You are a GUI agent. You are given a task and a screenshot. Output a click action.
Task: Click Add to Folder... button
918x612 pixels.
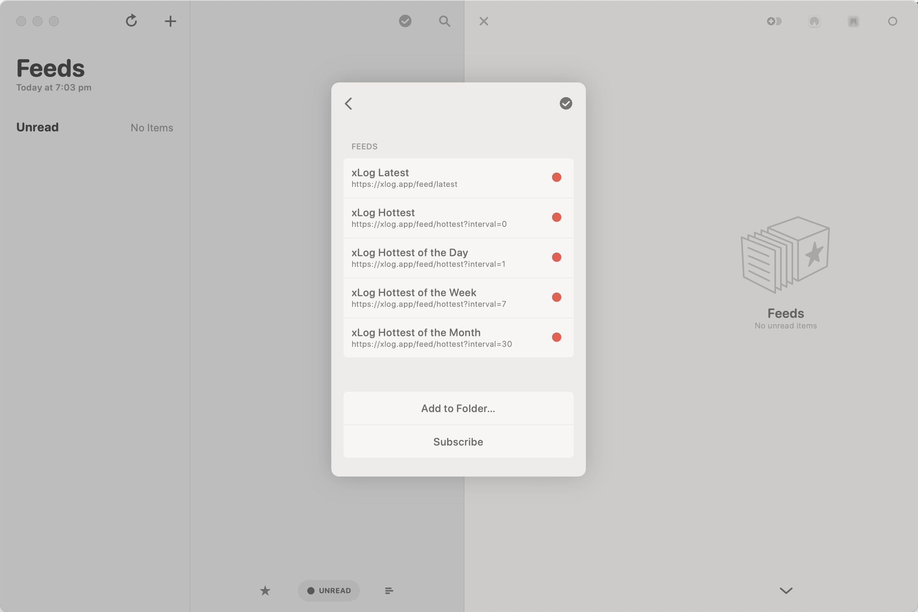pos(458,408)
